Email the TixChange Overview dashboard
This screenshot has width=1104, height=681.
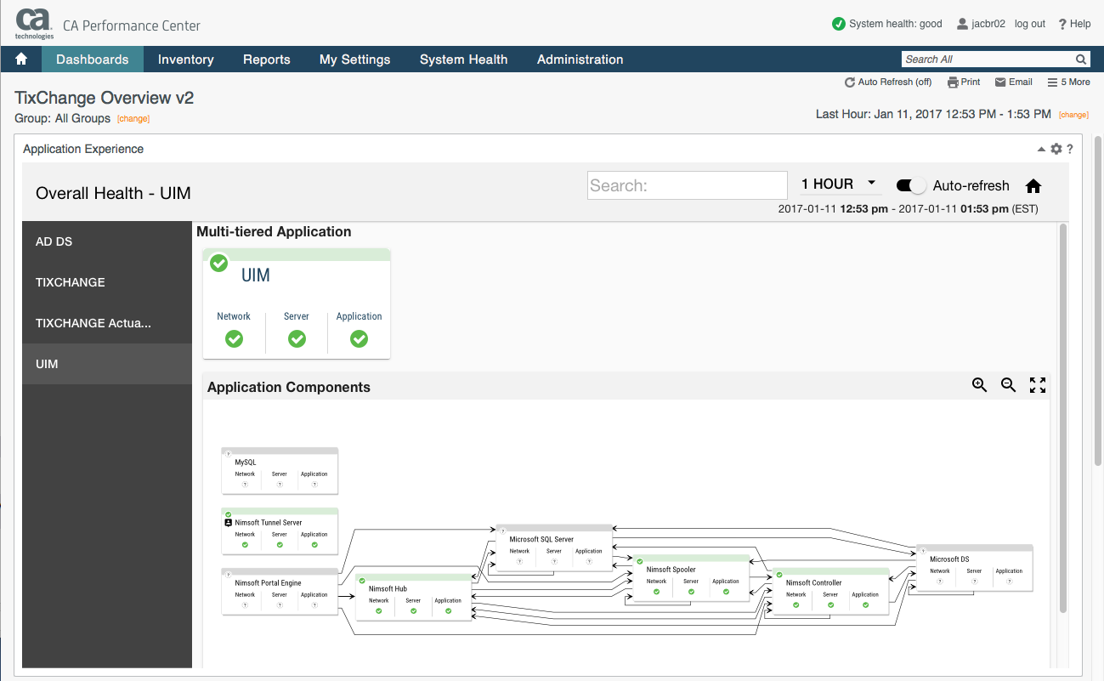point(1013,82)
